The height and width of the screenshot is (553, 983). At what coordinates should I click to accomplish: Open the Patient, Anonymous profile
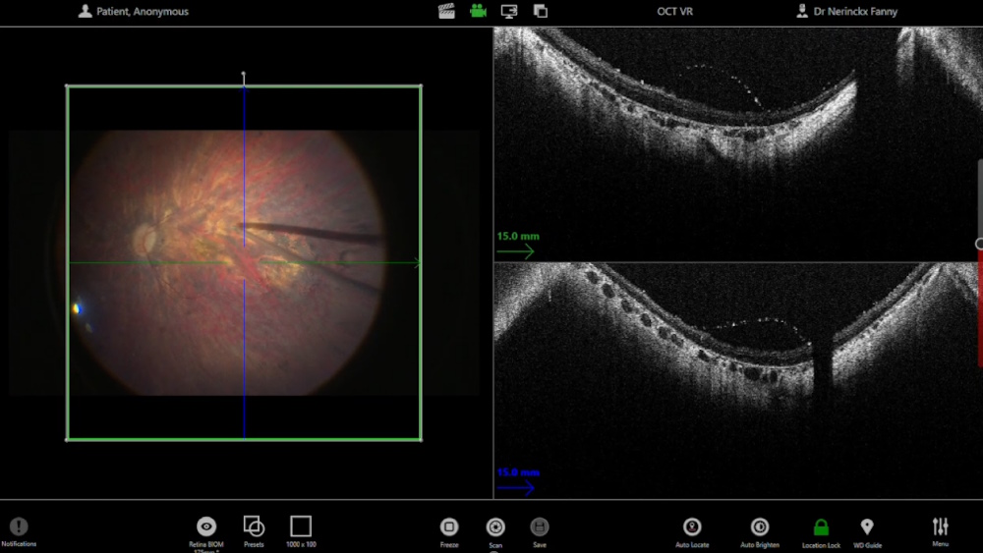[134, 12]
